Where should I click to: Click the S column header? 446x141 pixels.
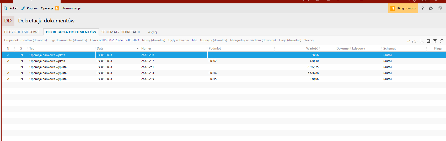coord(21,48)
